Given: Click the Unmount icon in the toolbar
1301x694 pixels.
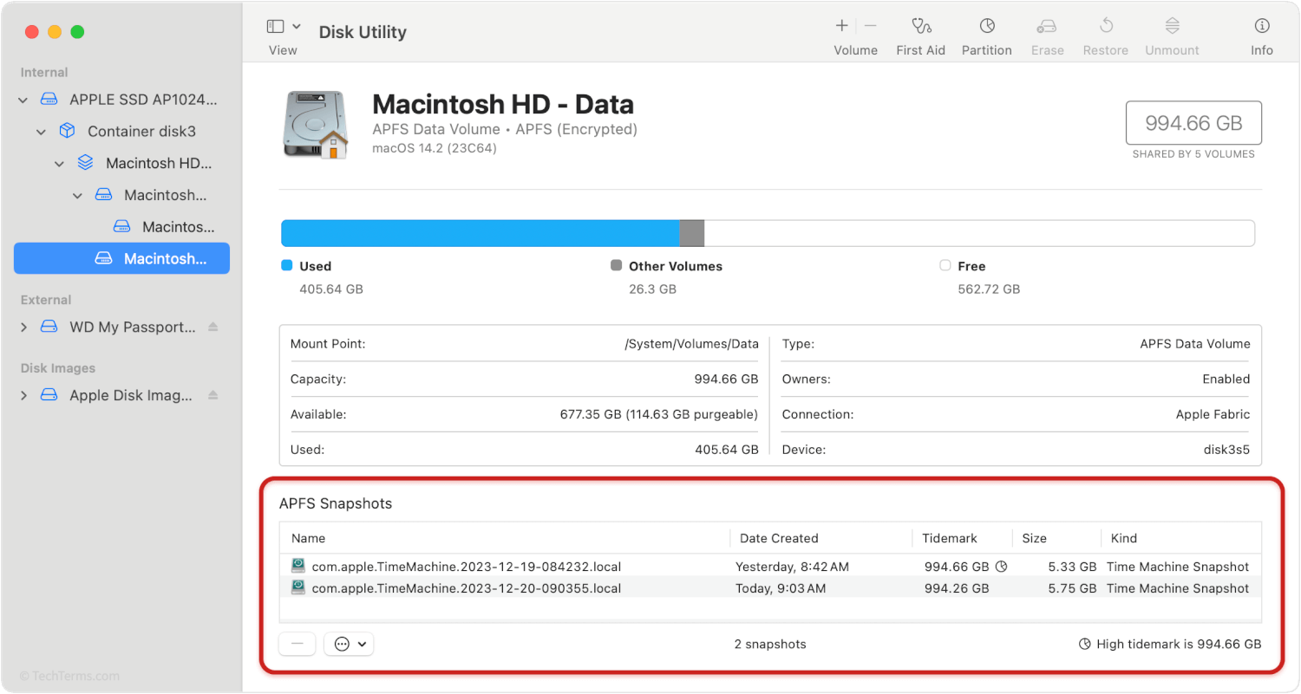Looking at the screenshot, I should tap(1172, 26).
